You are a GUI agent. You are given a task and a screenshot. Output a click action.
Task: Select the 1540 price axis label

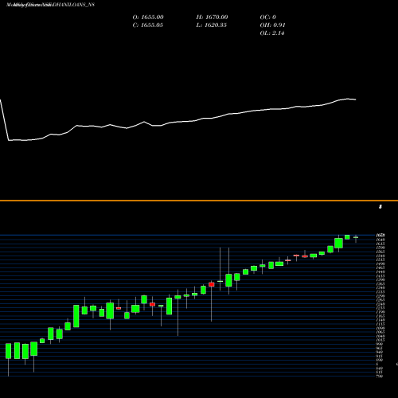coord(380,256)
